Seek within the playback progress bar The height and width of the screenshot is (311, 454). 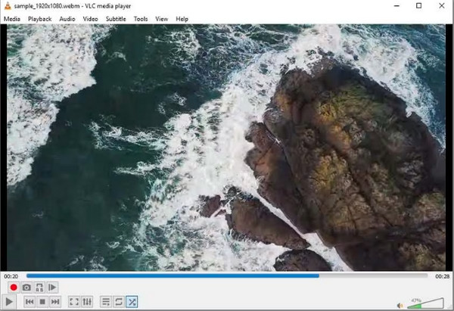[x=227, y=276]
